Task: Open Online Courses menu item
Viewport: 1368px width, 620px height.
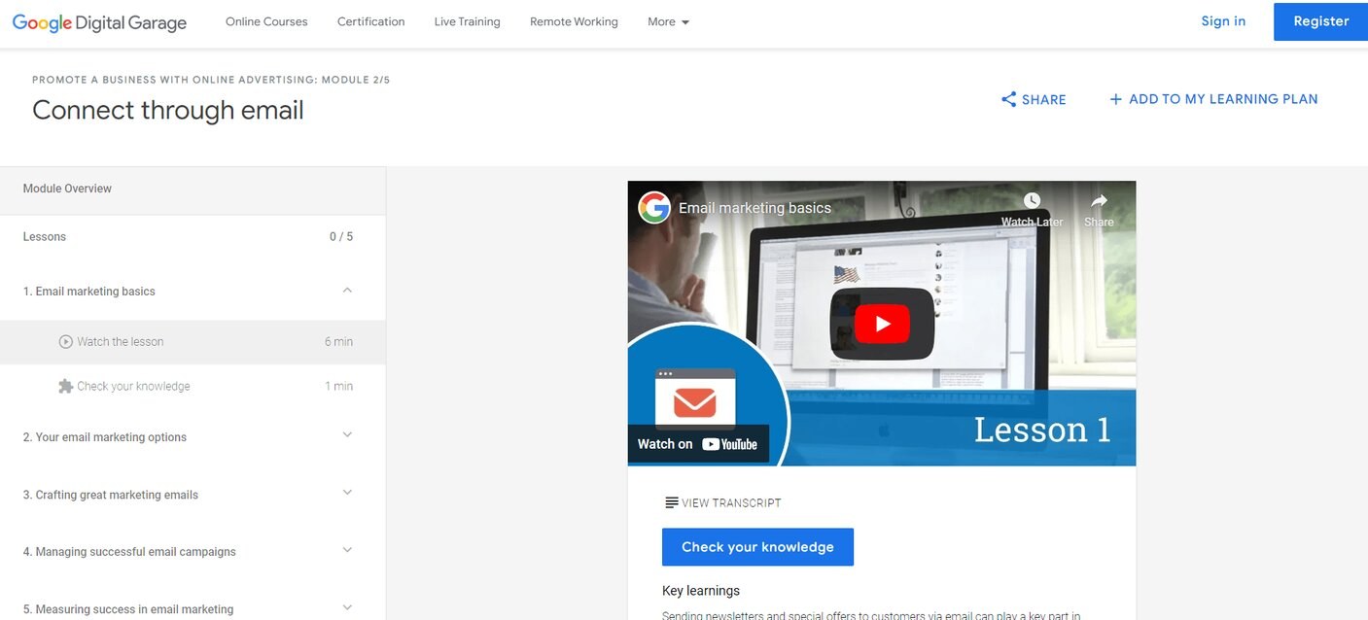Action: click(266, 21)
